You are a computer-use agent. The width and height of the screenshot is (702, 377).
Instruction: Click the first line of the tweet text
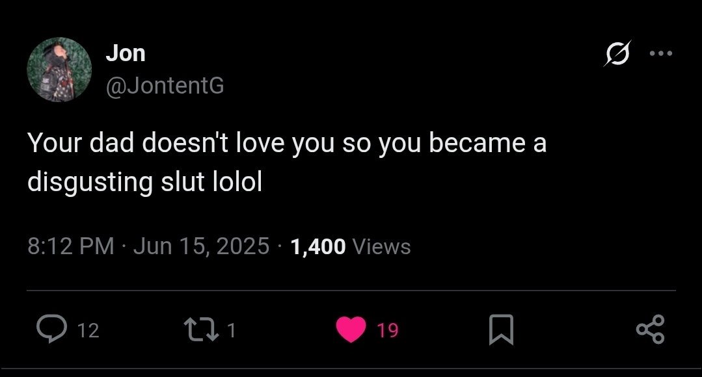286,143
